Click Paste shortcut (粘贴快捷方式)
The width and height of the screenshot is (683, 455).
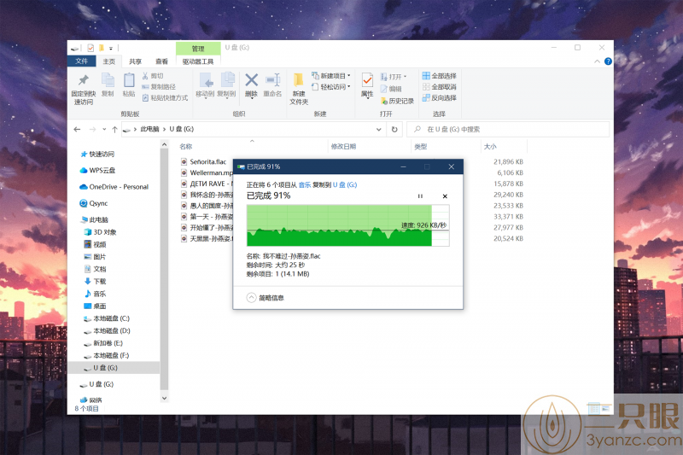pos(165,98)
